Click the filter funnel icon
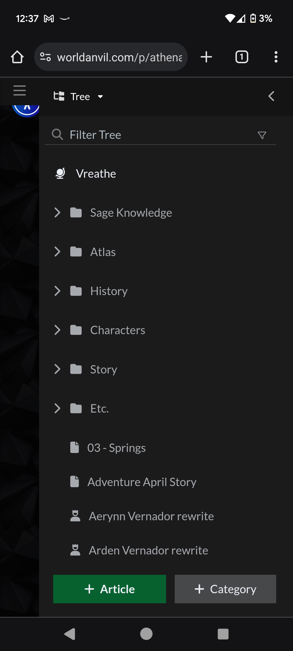The height and width of the screenshot is (651, 293). (x=262, y=135)
